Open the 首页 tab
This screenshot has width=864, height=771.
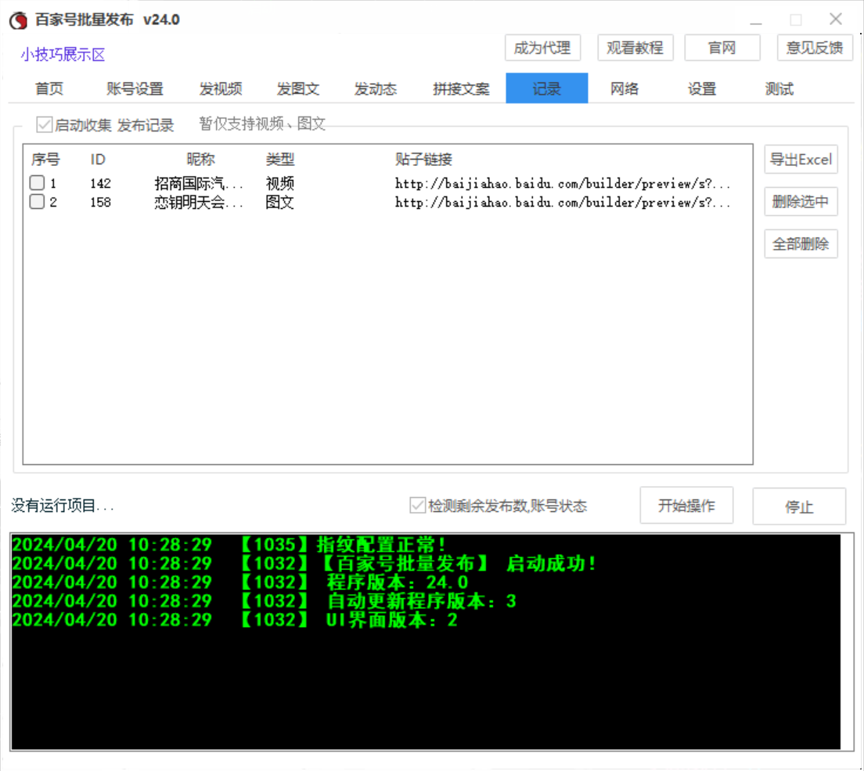[49, 88]
